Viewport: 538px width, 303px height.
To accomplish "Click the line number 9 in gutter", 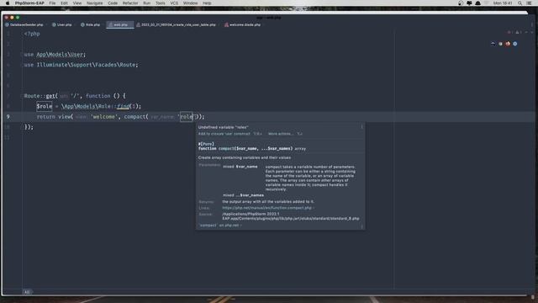I will coord(8,117).
